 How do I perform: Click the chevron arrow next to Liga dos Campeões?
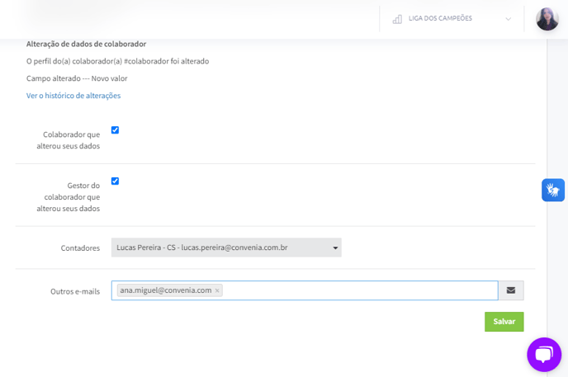509,19
